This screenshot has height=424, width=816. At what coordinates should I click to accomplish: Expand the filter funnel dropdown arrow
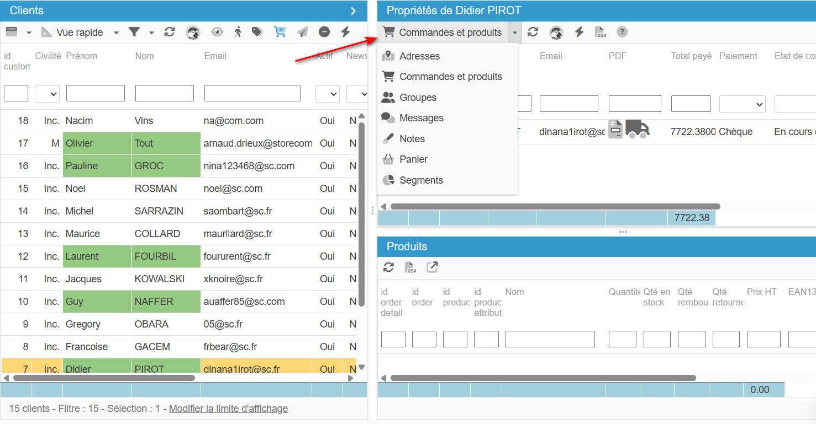151,33
